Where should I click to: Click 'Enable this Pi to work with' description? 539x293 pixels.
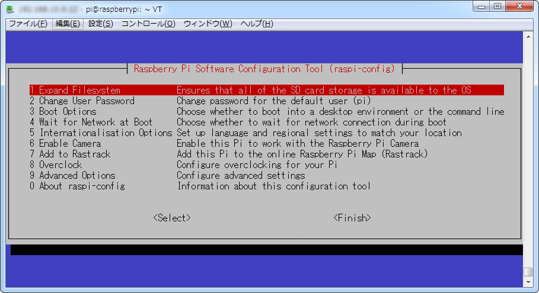click(x=298, y=143)
